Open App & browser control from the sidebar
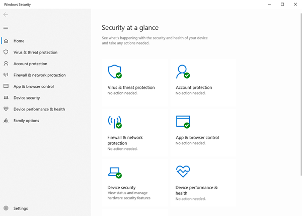302x216 pixels. pos(34,87)
